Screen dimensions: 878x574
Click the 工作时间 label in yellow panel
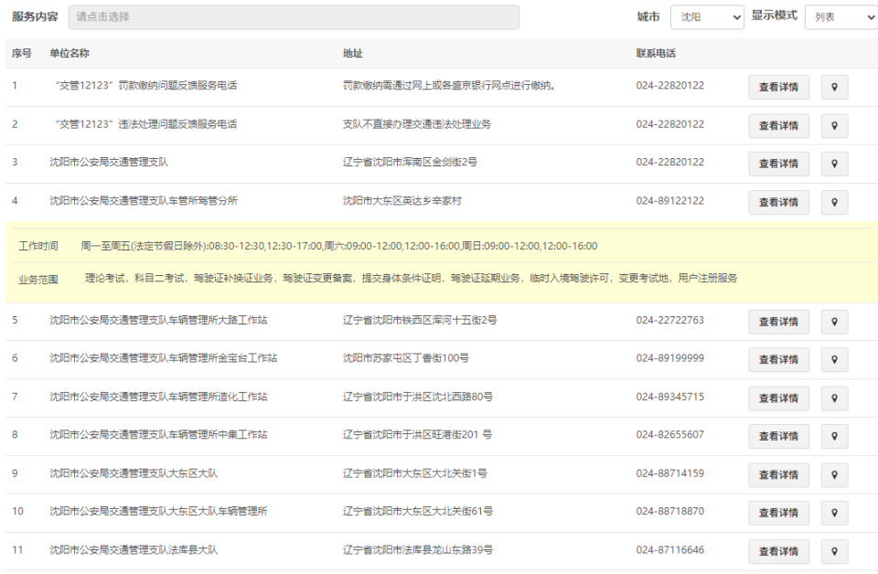coord(38,246)
